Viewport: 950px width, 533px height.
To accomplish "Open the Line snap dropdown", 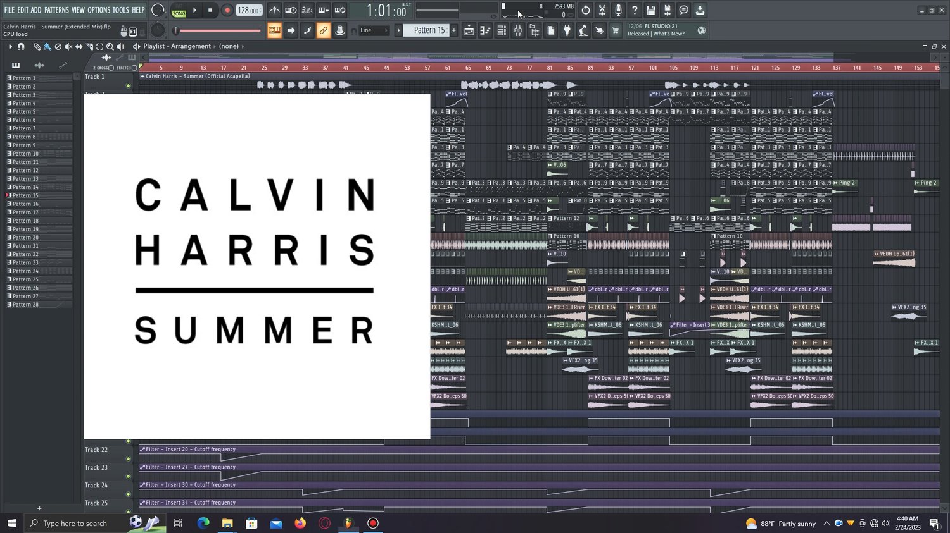I will click(x=374, y=30).
